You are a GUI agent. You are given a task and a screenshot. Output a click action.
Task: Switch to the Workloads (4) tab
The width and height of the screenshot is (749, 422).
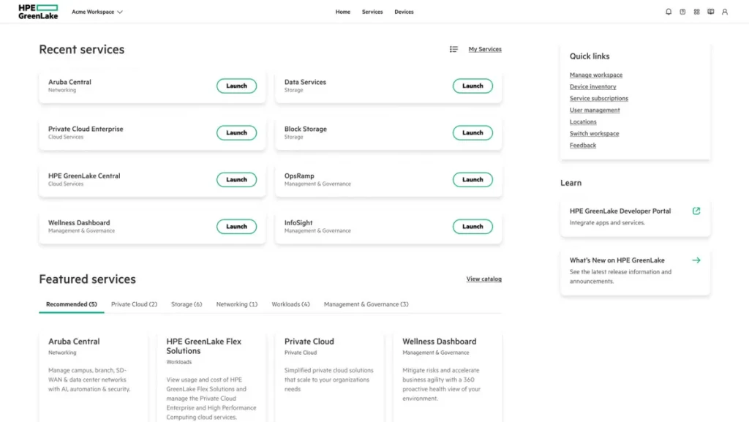(290, 304)
